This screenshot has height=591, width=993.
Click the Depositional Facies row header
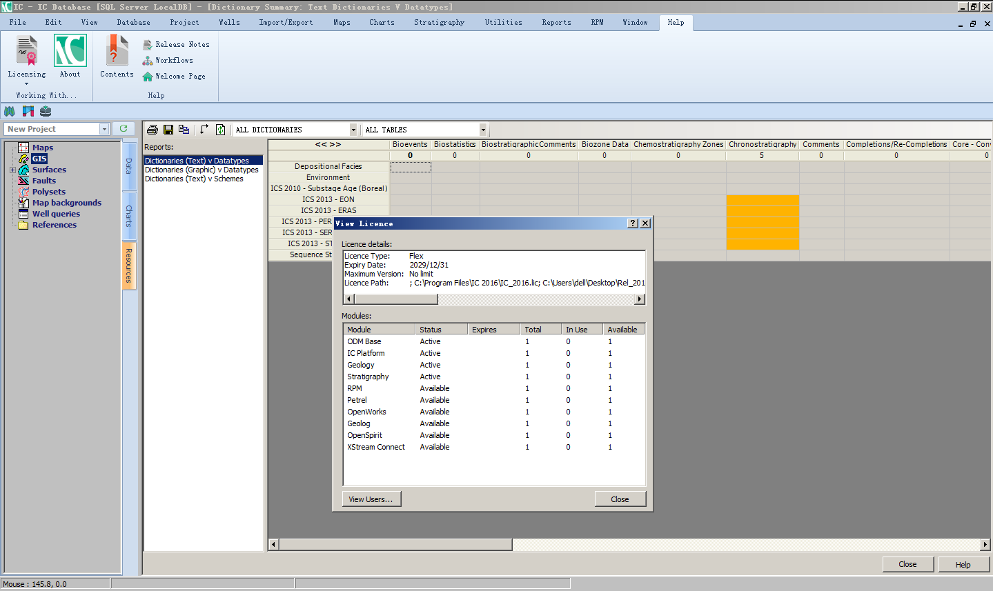[x=328, y=166]
